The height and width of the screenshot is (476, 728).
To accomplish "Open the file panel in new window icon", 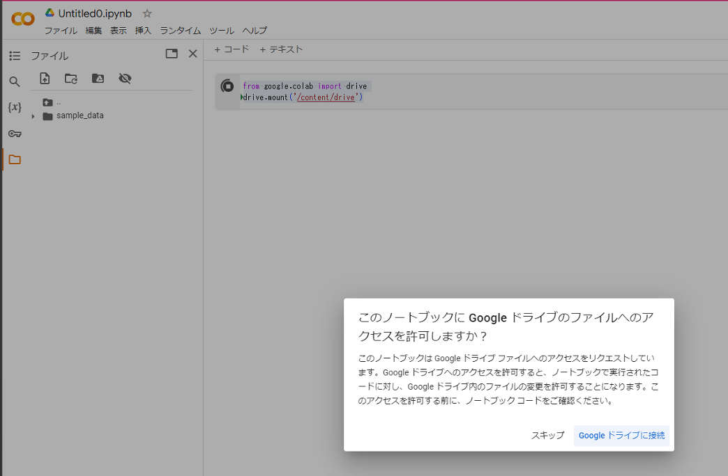I will (x=172, y=54).
